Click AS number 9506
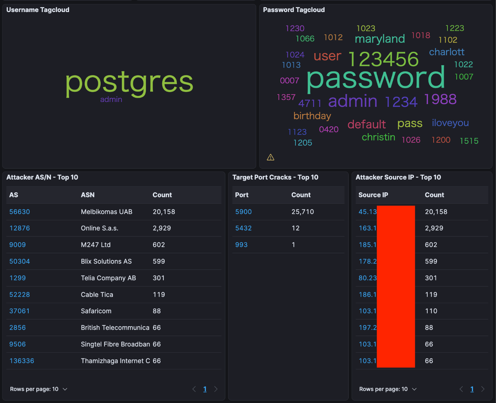 [17, 344]
